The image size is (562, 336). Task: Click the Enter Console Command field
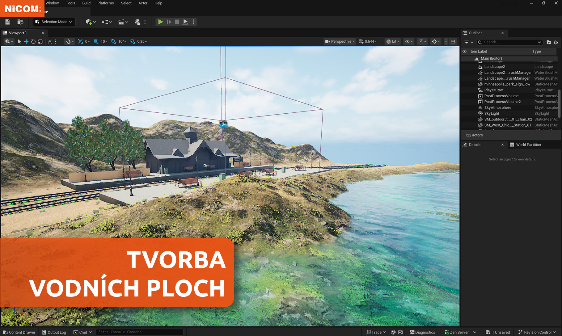click(x=139, y=332)
